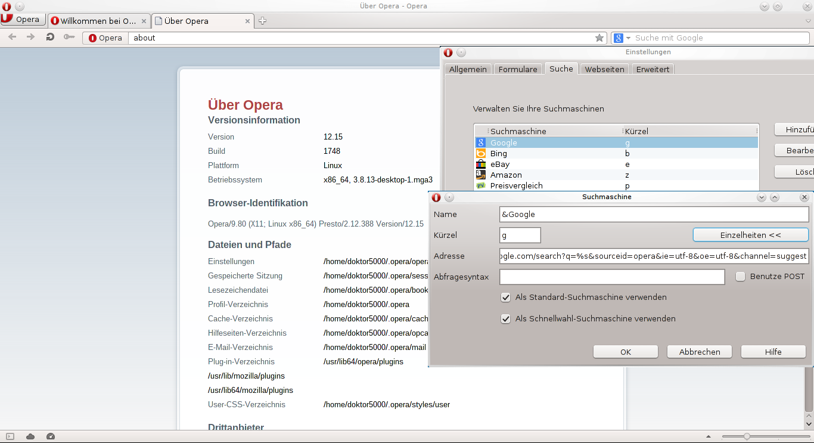Select eBay in the search engine list
This screenshot has width=814, height=443.
pyautogui.click(x=616, y=164)
